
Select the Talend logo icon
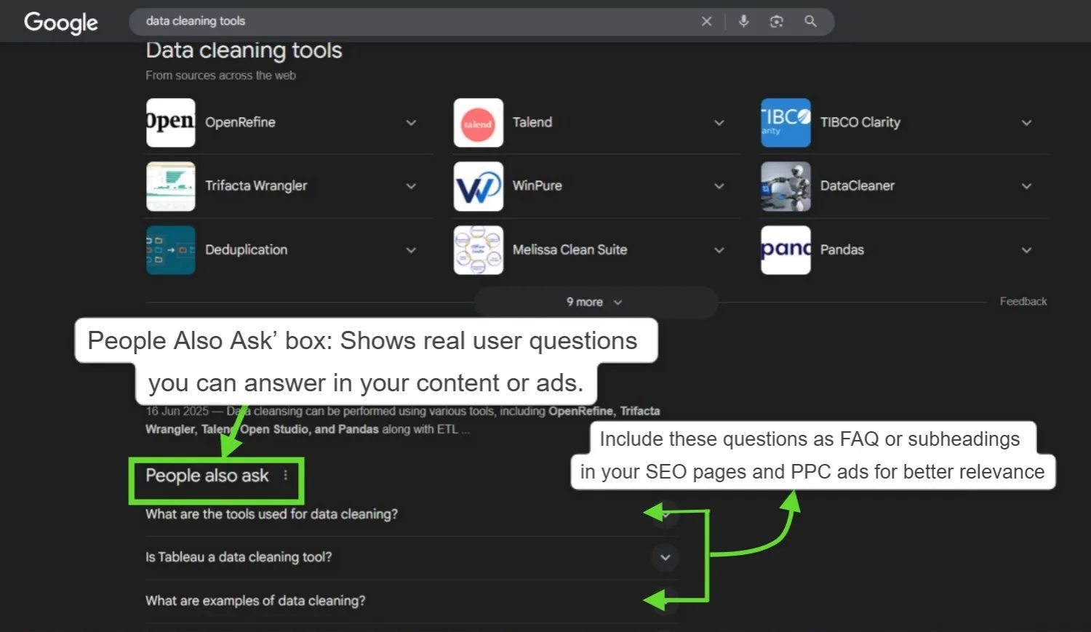tap(479, 123)
